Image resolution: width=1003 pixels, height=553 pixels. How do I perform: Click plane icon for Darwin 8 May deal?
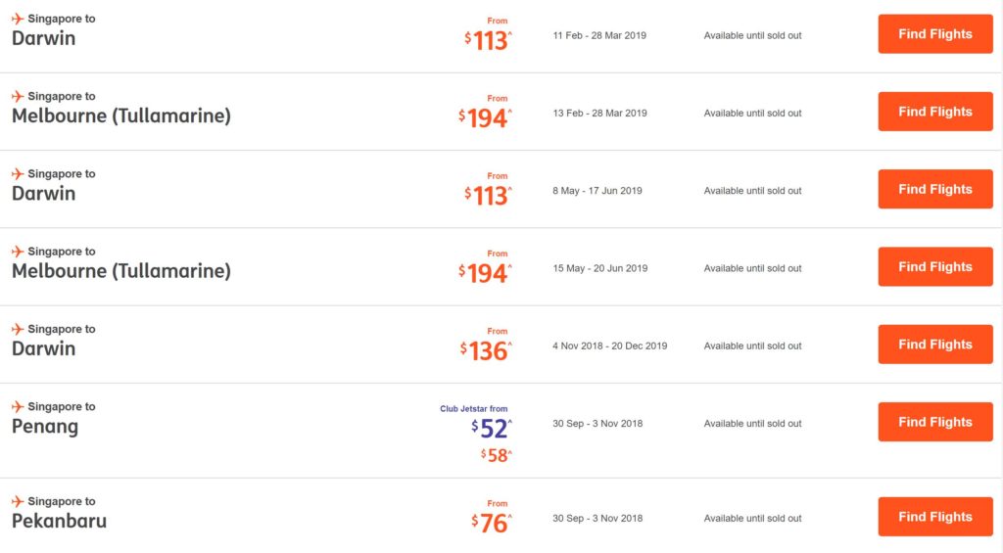tap(18, 173)
